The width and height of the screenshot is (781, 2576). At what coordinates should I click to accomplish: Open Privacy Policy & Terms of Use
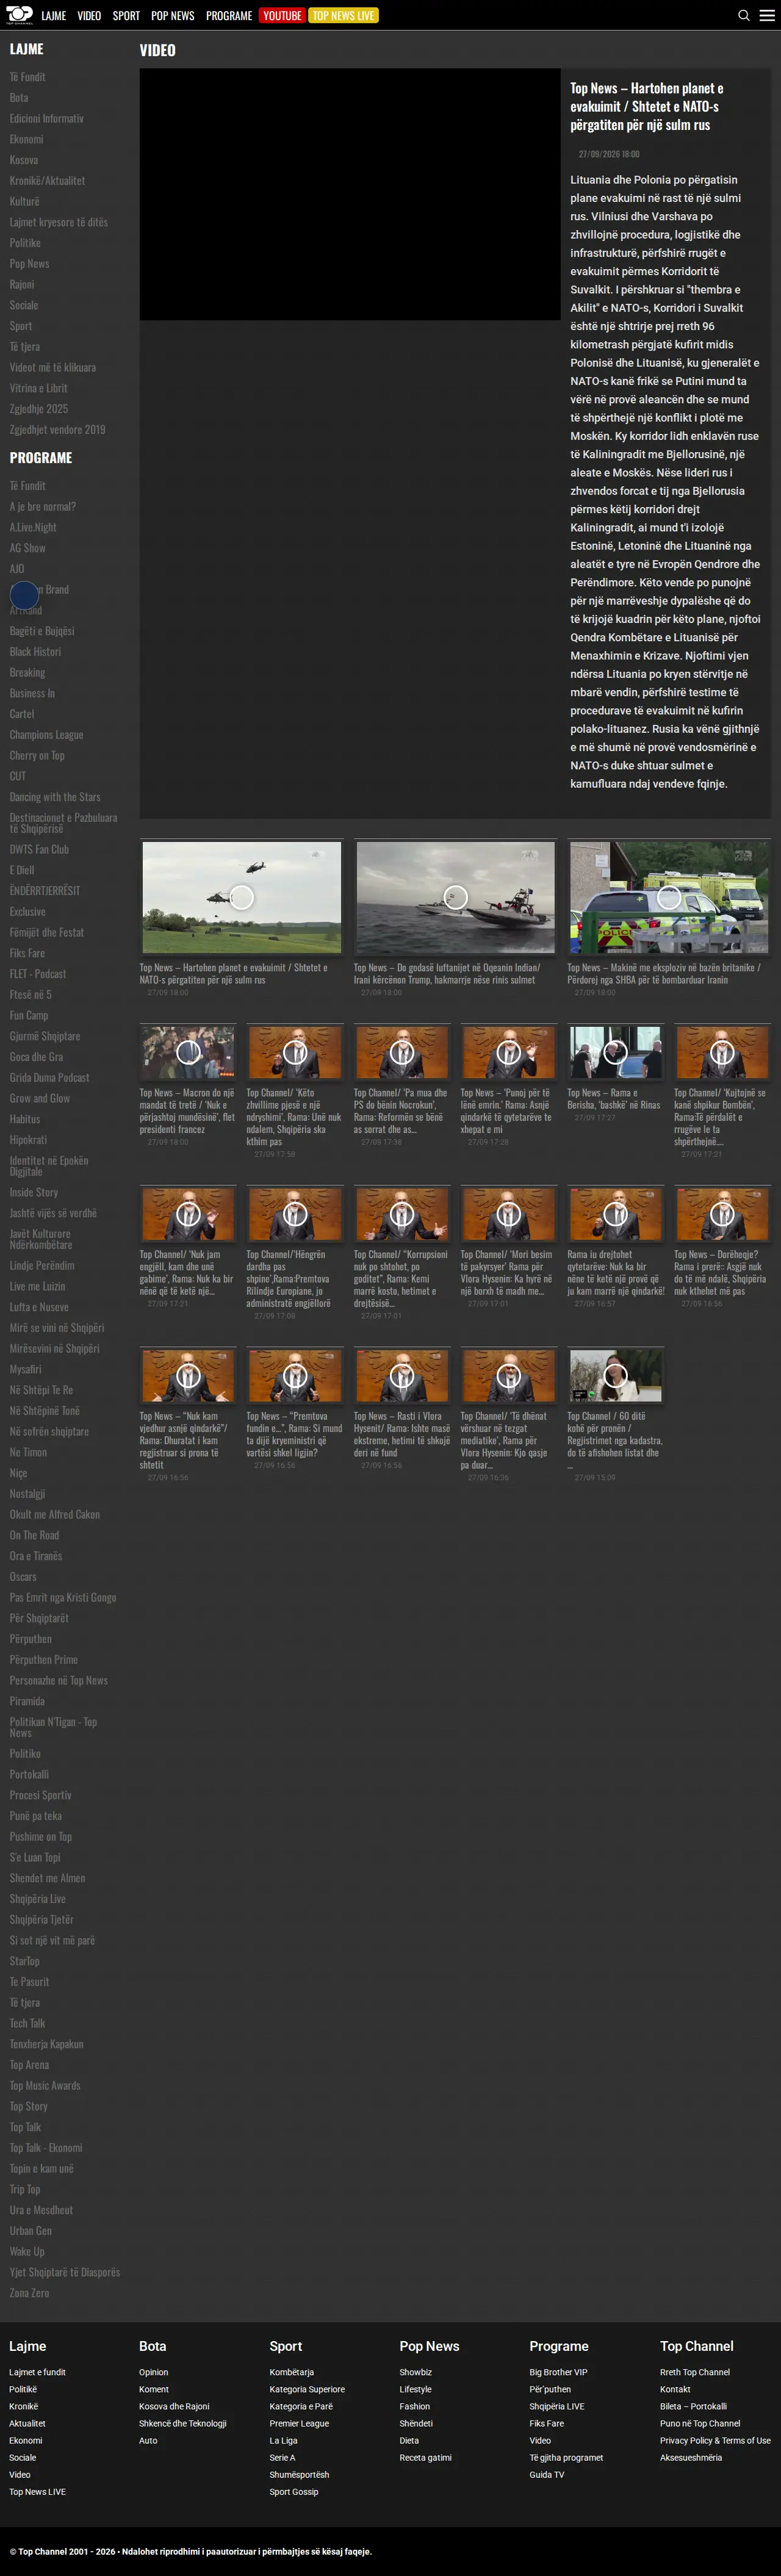pos(715,2440)
